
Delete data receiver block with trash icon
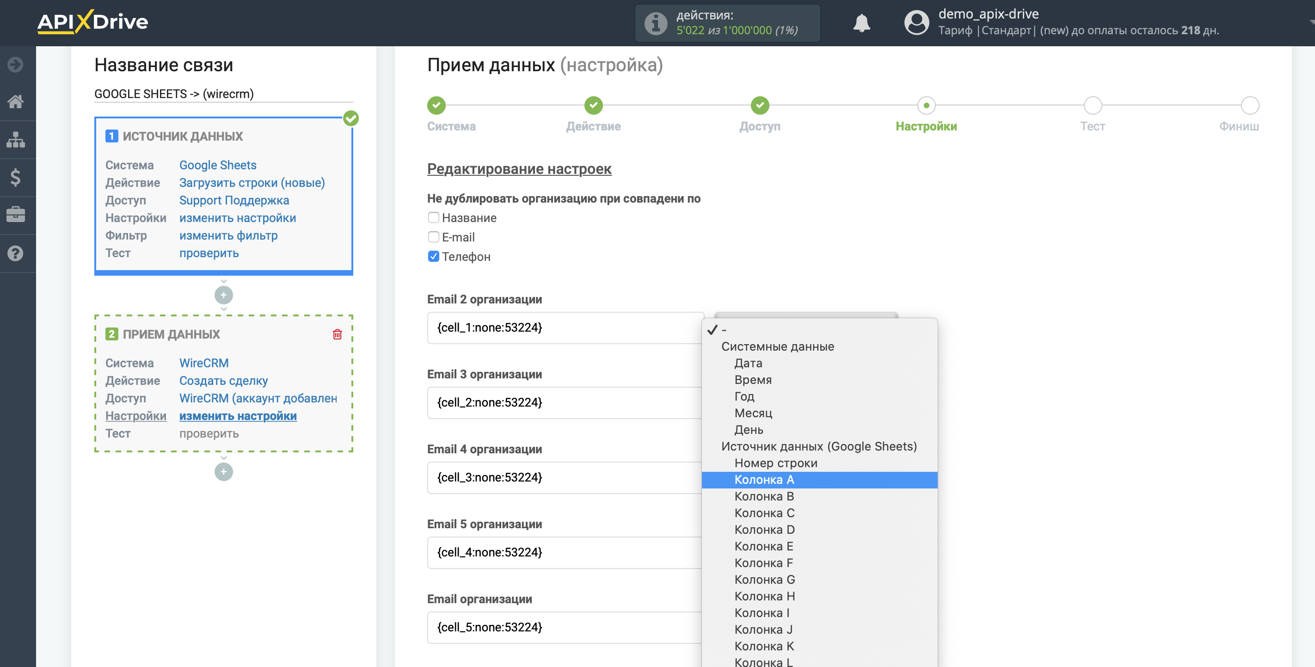pyautogui.click(x=337, y=334)
